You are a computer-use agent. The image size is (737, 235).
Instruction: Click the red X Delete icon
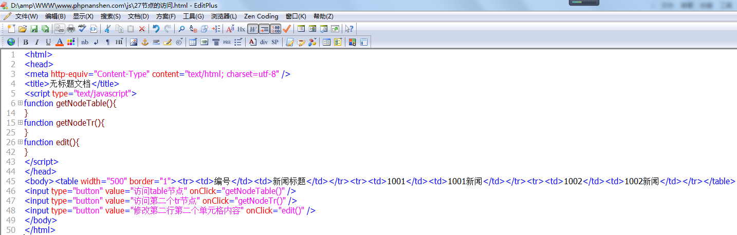pos(142,29)
